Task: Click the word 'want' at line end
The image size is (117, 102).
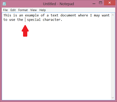Action: (x=106, y=15)
